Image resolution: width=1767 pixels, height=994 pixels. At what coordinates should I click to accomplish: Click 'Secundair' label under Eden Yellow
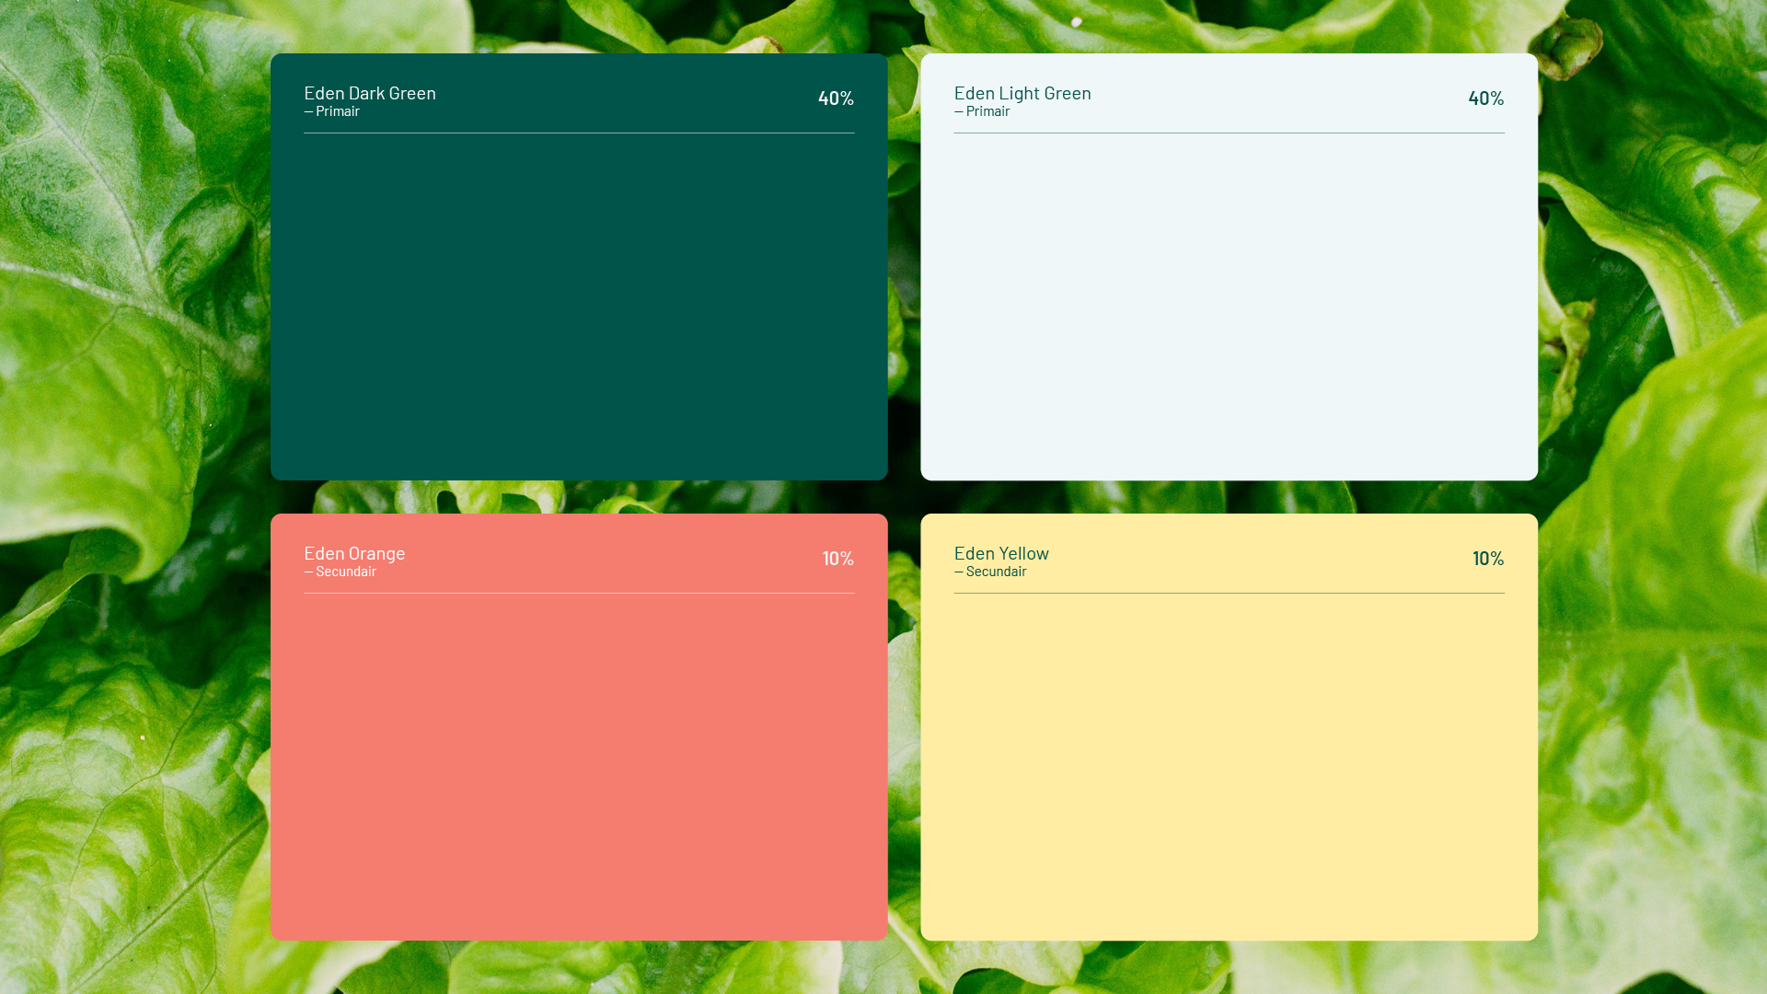[x=996, y=572]
